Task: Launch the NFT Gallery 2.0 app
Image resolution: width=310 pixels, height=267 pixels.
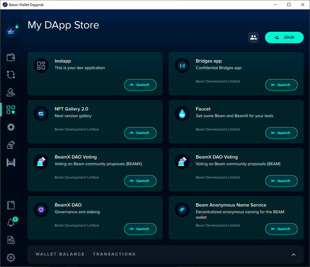Action: click(x=140, y=133)
